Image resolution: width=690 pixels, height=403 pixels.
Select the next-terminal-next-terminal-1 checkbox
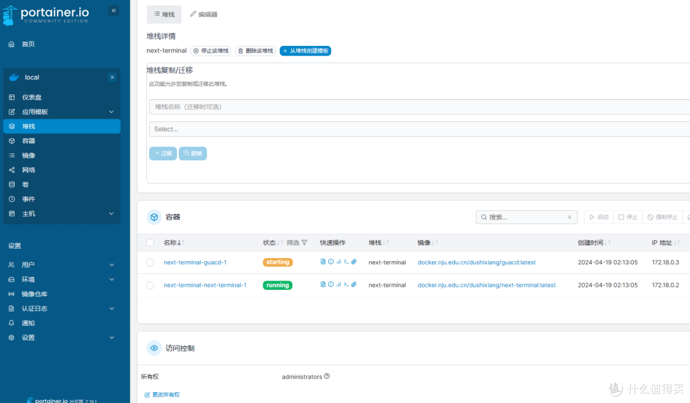coord(150,285)
